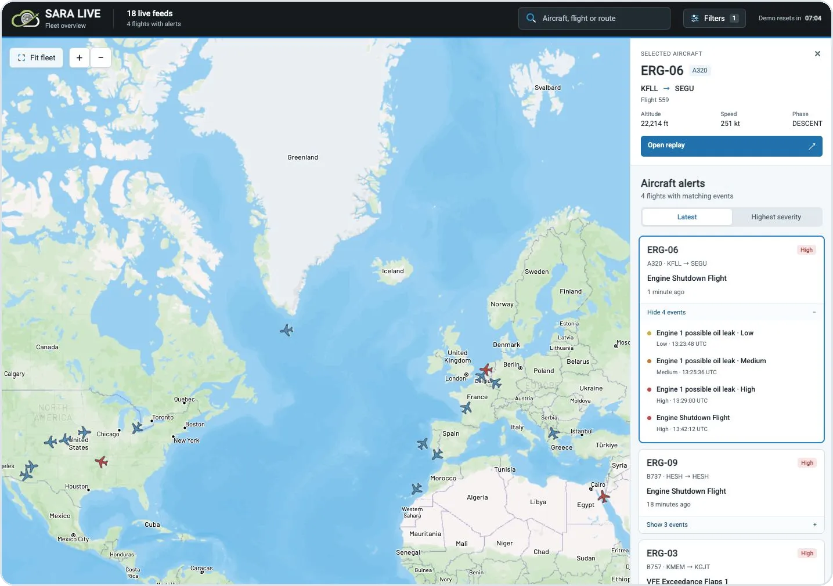The image size is (833, 586).
Task: Zoom in on the map with plus
Action: click(80, 57)
